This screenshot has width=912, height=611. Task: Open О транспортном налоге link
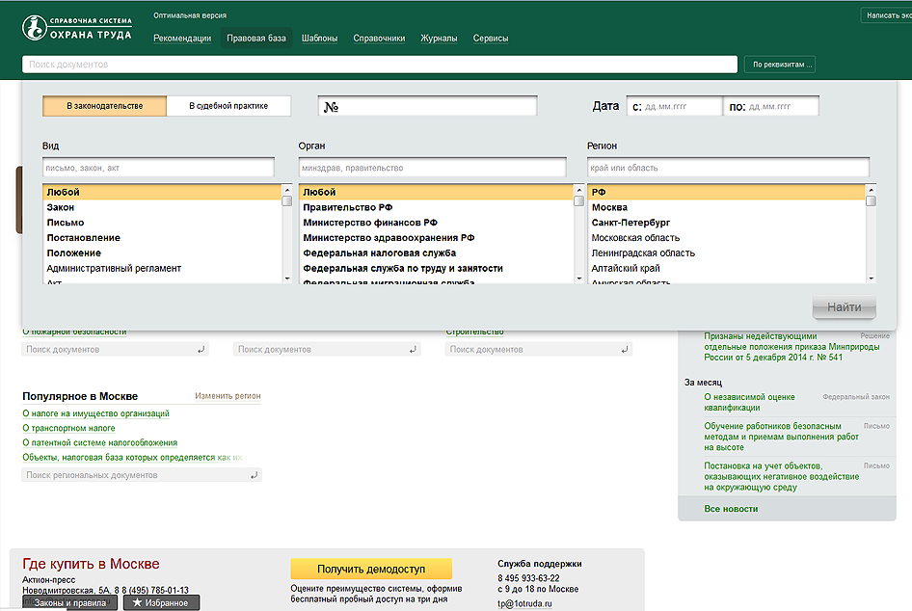(68, 428)
